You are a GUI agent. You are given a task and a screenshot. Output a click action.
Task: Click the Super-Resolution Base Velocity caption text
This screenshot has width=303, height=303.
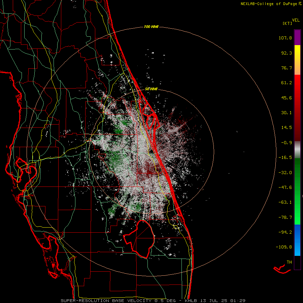click(x=153, y=301)
